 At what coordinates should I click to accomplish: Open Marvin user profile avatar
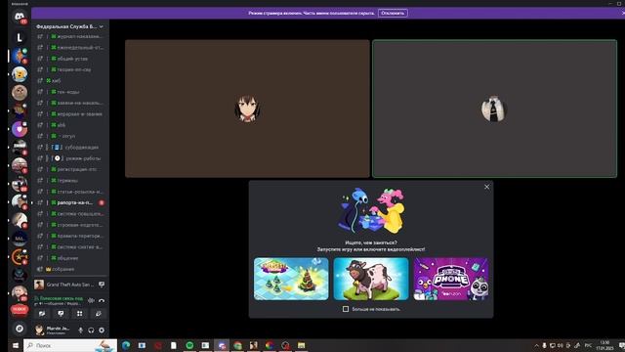point(39,330)
